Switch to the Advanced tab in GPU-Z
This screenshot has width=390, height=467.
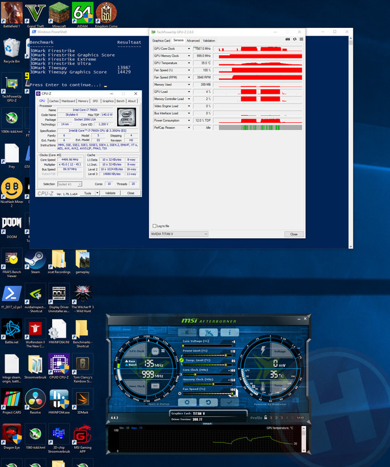point(193,40)
